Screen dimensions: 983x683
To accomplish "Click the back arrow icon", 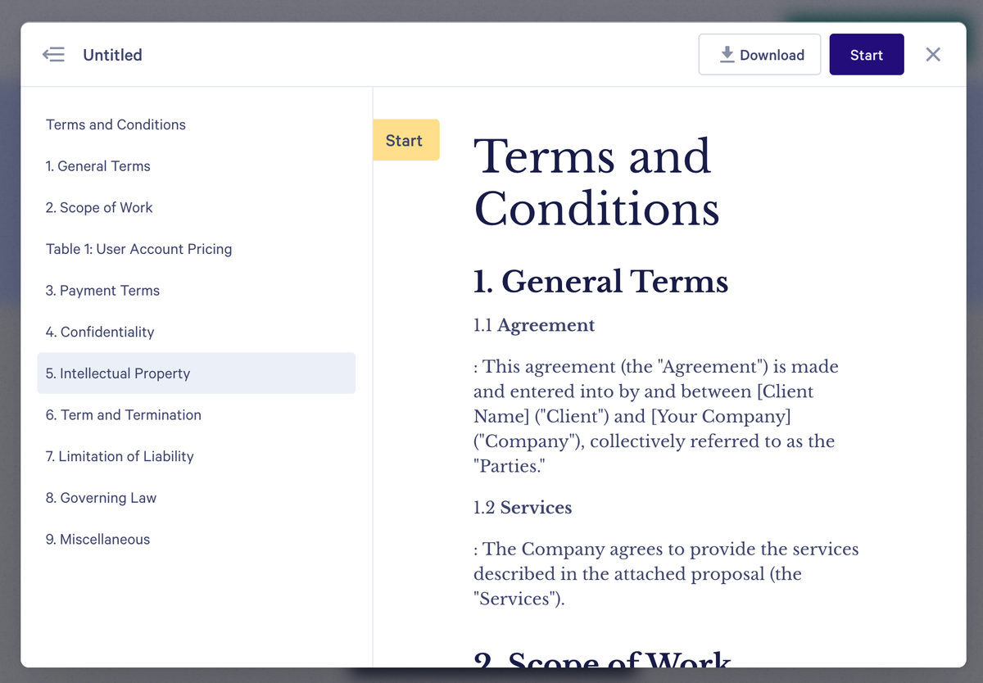I will coord(53,54).
